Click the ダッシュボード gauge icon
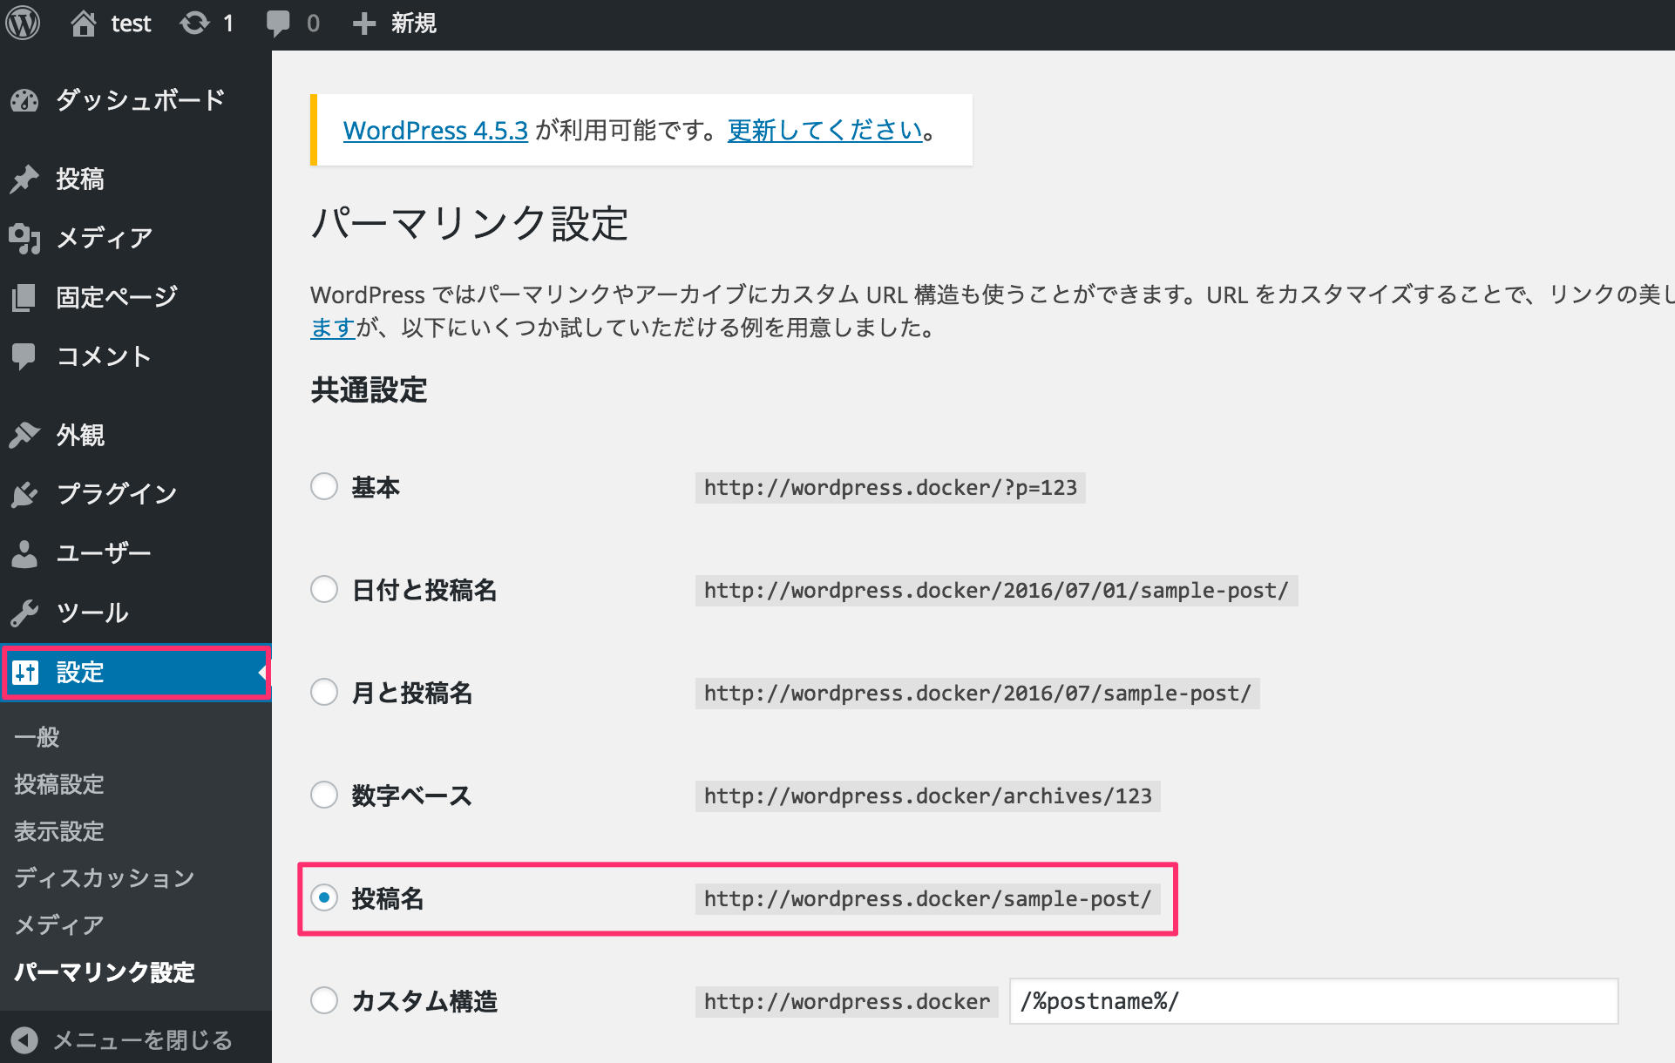Image resolution: width=1675 pixels, height=1063 pixels. 24,100
